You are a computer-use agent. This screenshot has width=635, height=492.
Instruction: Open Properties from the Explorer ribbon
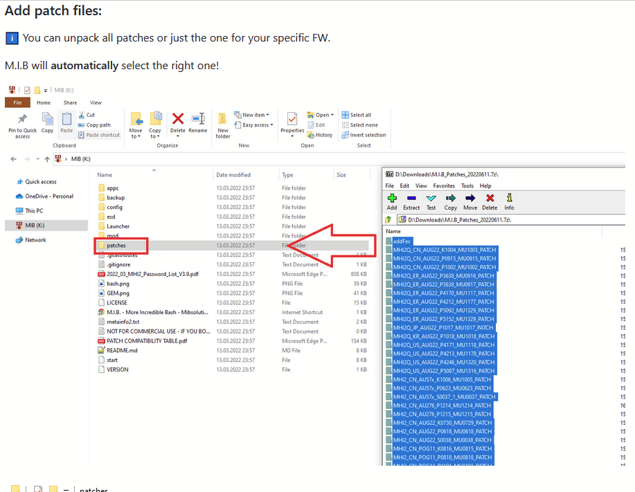coord(292,123)
